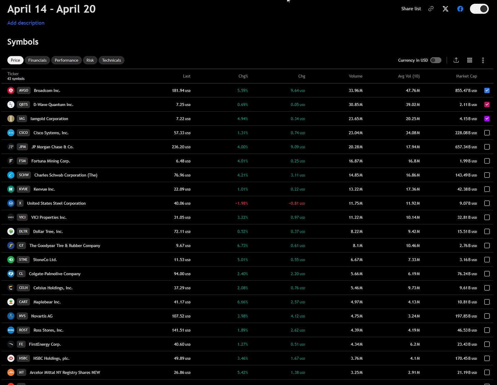
Task: Sort by the Chg column header
Action: pyautogui.click(x=301, y=76)
